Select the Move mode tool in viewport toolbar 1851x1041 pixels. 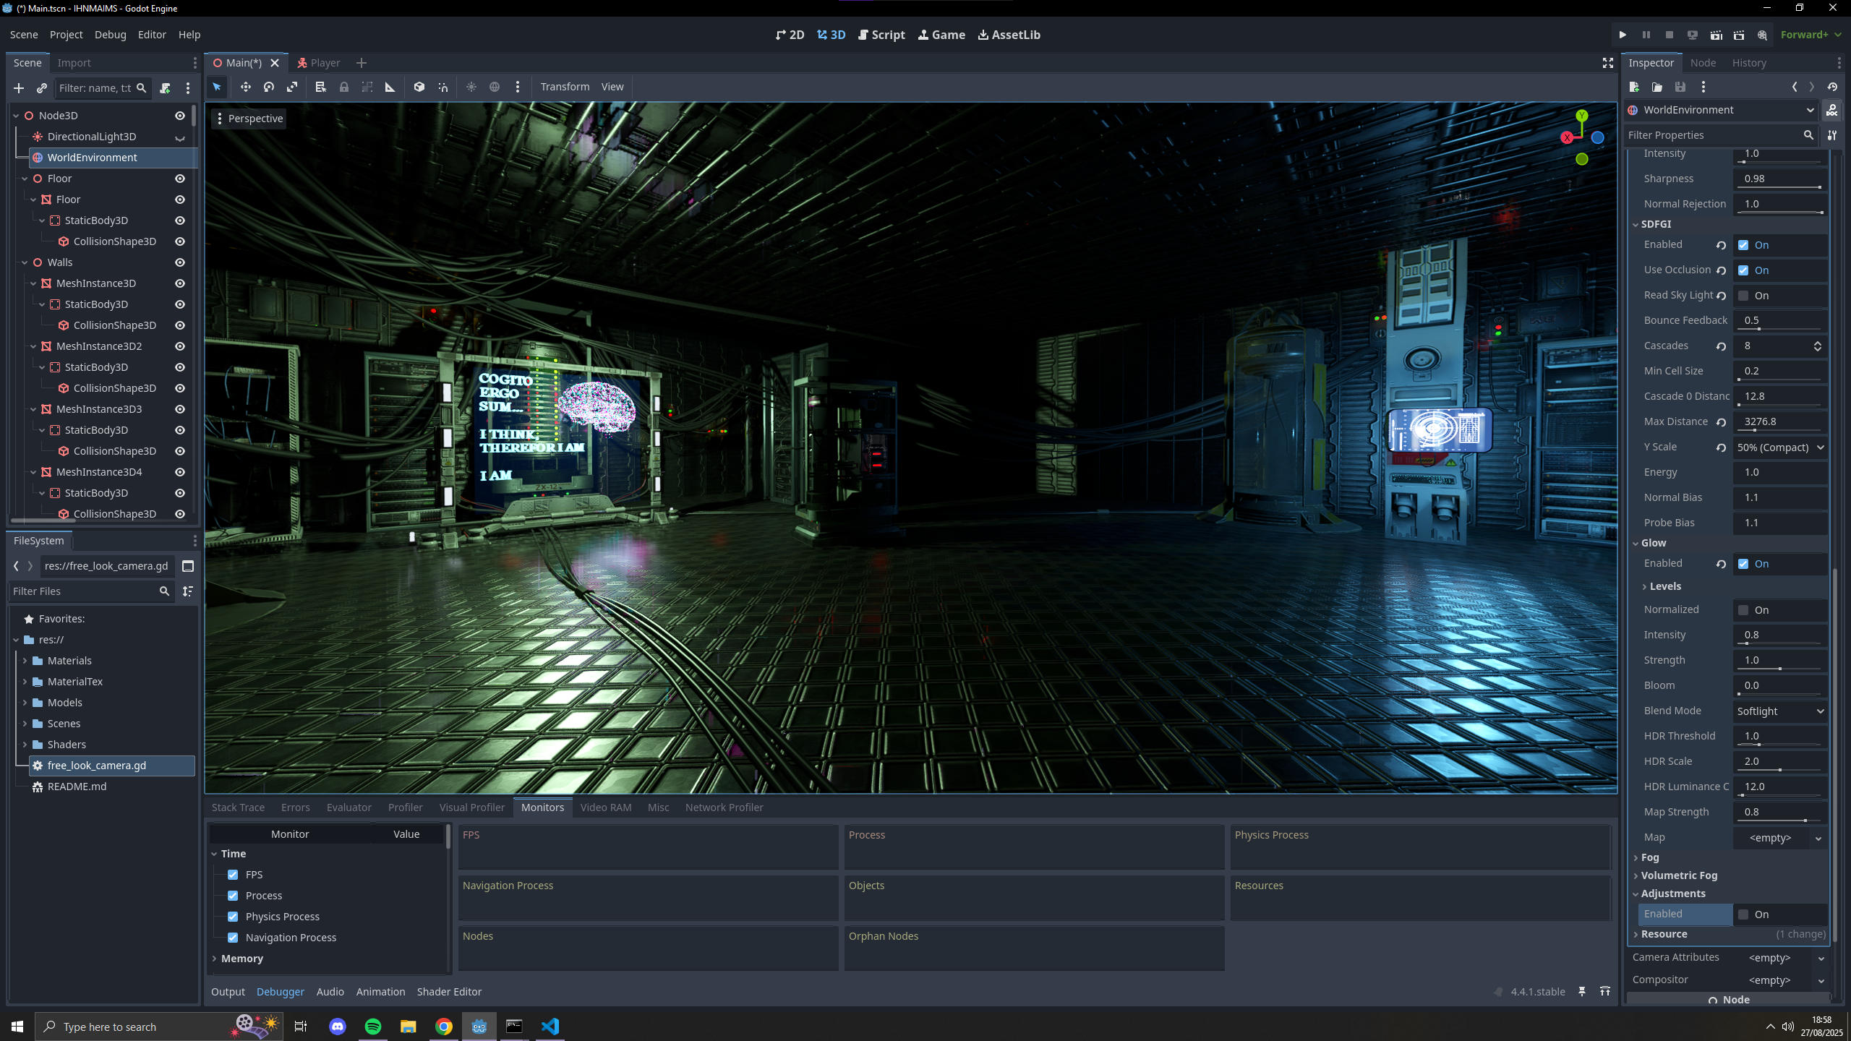tap(246, 87)
